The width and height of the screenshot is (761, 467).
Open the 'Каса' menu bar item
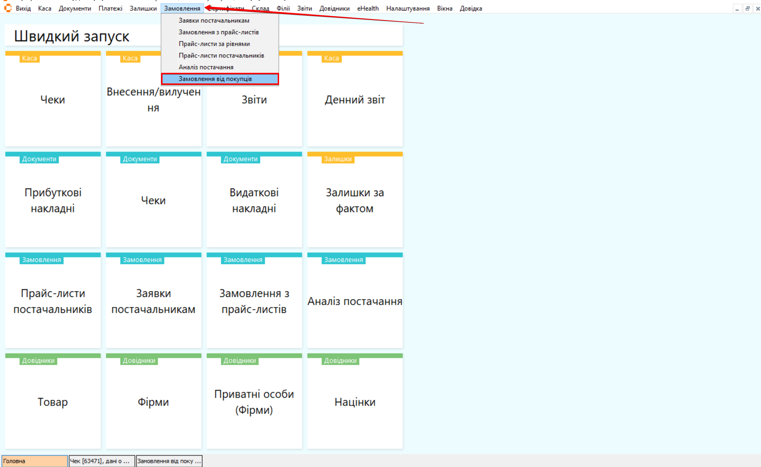(45, 8)
